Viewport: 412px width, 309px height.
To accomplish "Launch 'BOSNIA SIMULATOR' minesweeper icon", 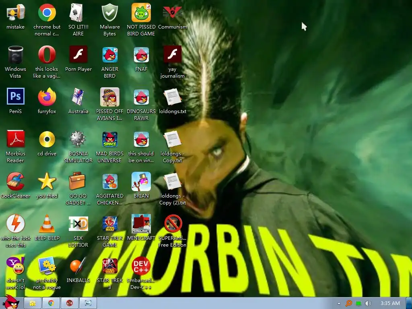I will pos(78,139).
